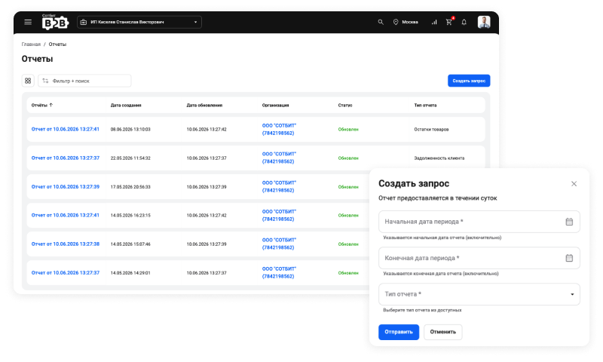603x362 pixels.
Task: Click the search magnifier icon
Action: pyautogui.click(x=381, y=22)
